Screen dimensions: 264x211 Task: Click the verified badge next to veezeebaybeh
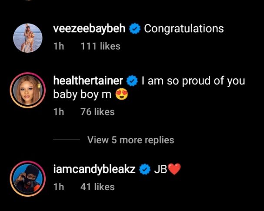[x=135, y=30]
